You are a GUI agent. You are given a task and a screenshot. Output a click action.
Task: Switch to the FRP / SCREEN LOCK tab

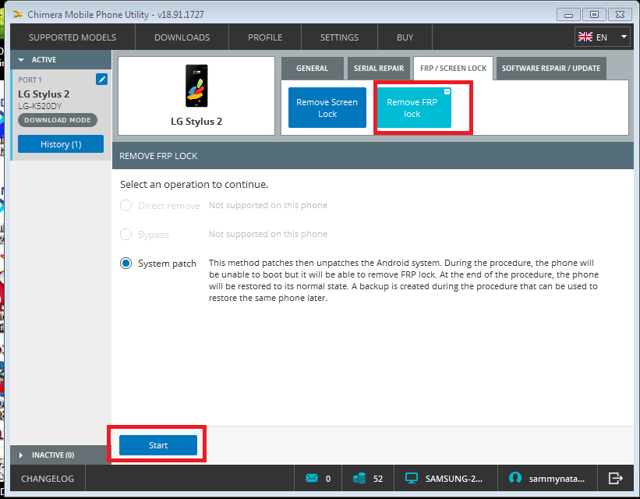pyautogui.click(x=453, y=68)
